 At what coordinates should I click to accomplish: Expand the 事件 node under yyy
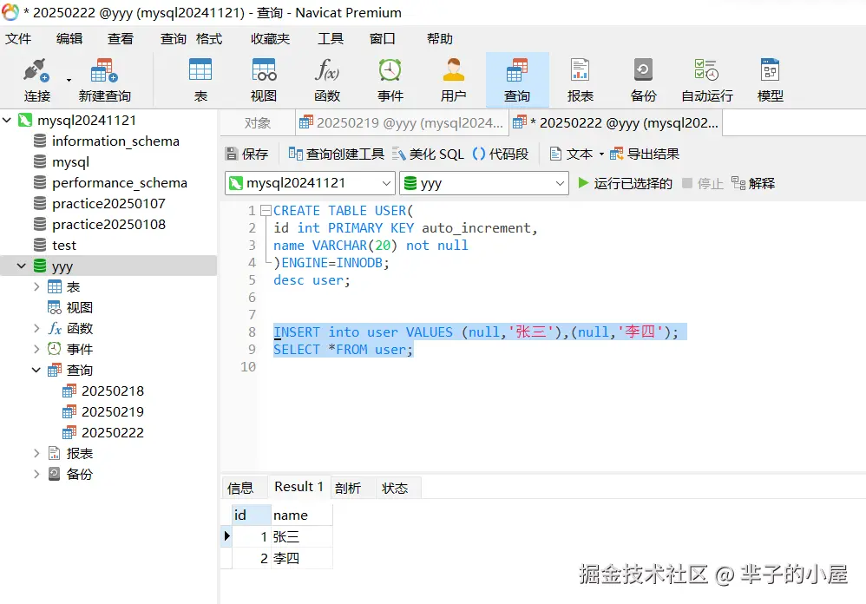click(x=36, y=349)
